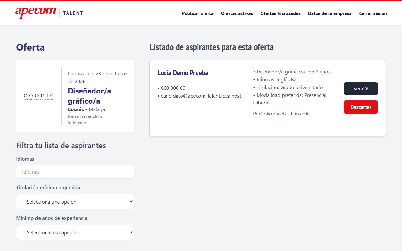Click the Indefinido contract text

tap(78, 123)
